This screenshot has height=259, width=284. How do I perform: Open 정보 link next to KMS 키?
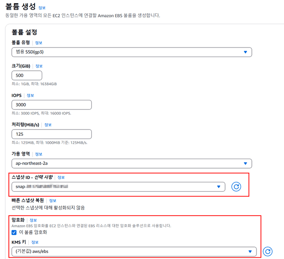point(35,242)
